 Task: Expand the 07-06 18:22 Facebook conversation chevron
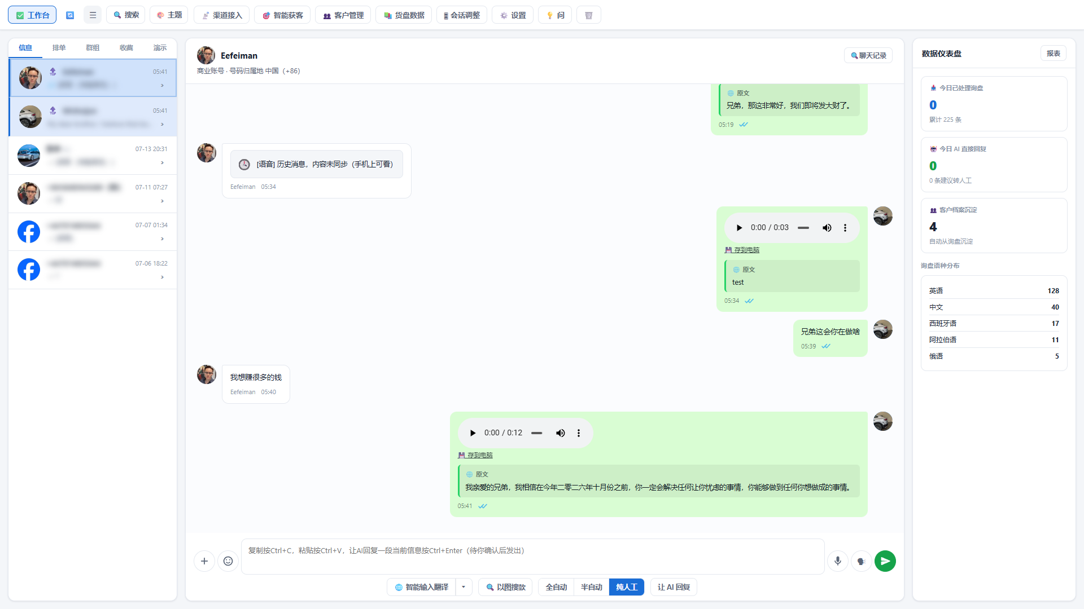point(162,277)
